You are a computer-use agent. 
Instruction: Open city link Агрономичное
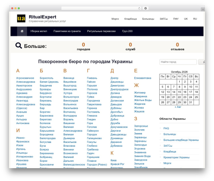point(25,78)
